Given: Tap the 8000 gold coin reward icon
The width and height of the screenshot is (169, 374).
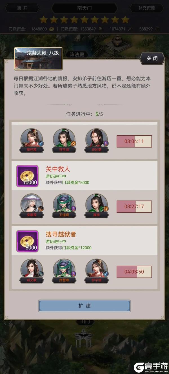Looking at the screenshot, I should tap(28, 241).
